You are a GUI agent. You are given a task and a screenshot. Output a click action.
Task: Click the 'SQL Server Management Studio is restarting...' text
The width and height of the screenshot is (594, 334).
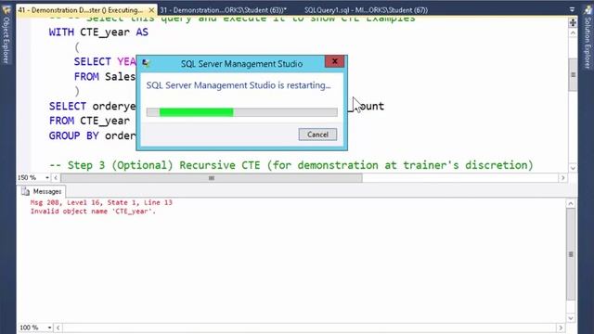tap(239, 85)
